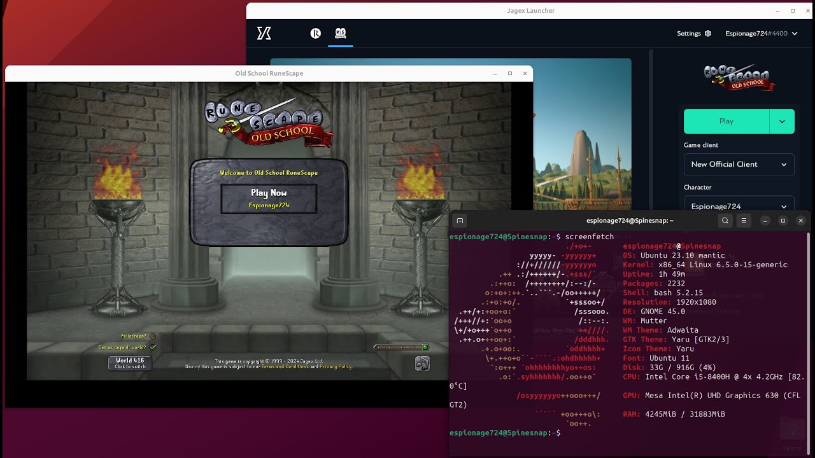Image resolution: width=815 pixels, height=458 pixels.
Task: Minimize the Jagex Launcher window
Action: (778, 11)
